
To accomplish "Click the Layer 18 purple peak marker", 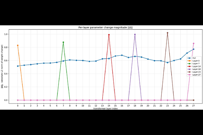I will tap(135, 34).
